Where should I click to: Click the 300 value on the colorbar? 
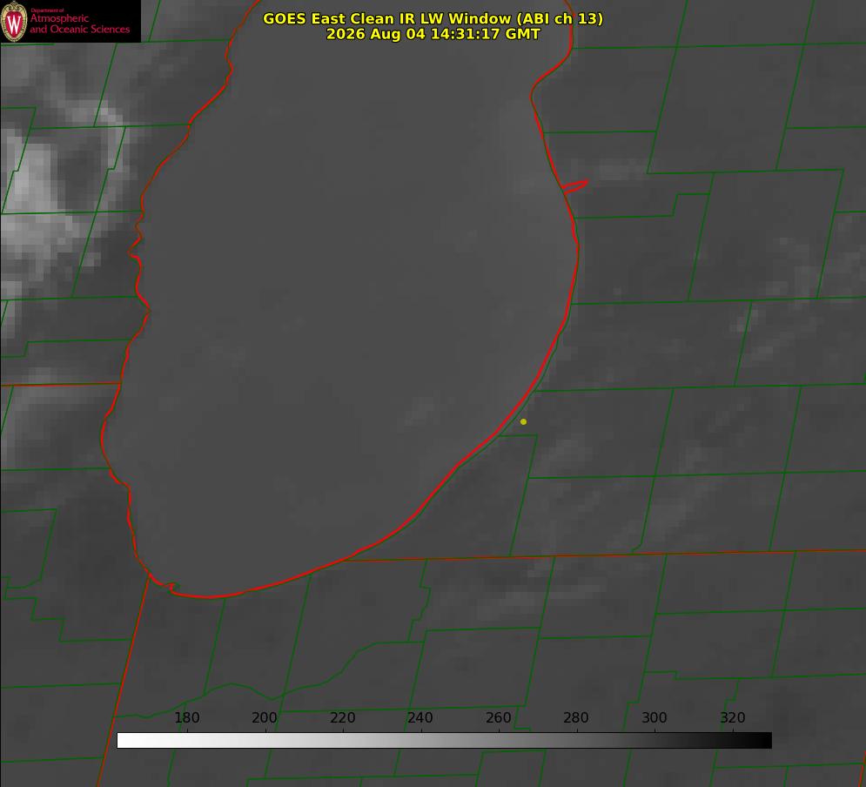pos(655,717)
